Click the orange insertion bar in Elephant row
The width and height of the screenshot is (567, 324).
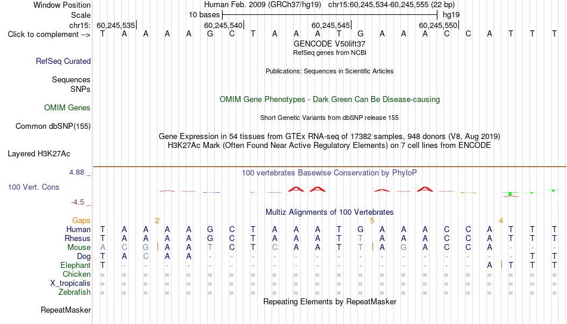point(501,265)
